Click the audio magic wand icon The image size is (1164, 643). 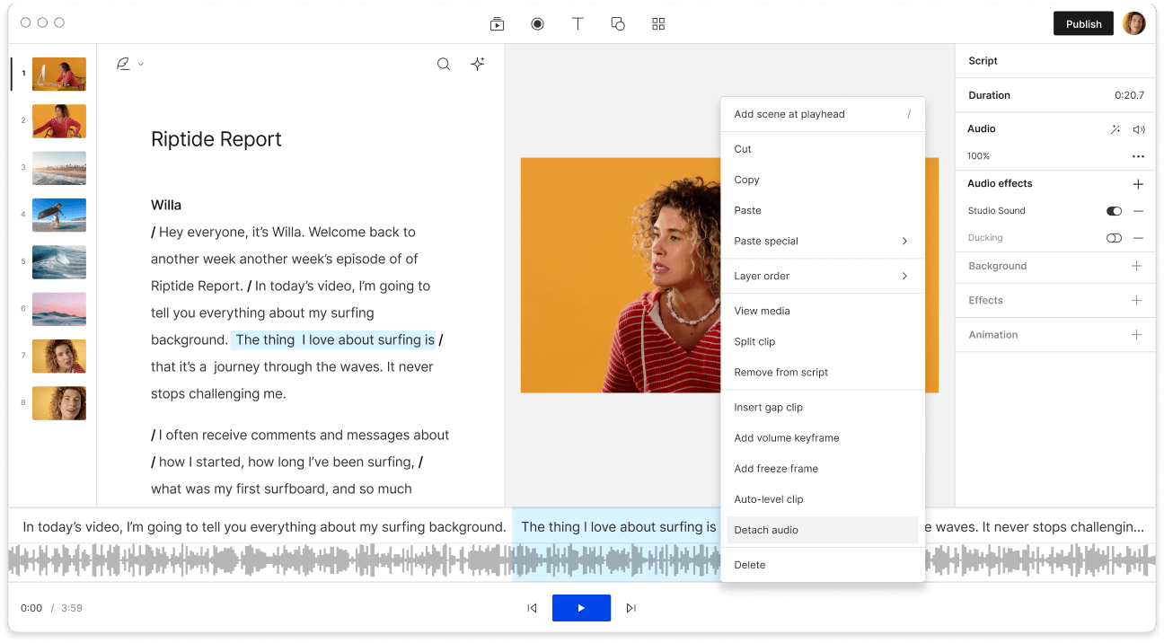[x=1115, y=129]
